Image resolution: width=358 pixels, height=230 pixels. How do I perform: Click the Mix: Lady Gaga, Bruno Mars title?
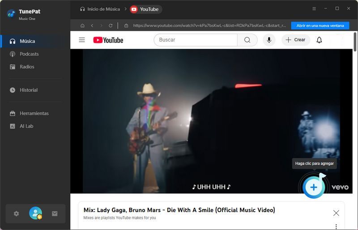179,210
